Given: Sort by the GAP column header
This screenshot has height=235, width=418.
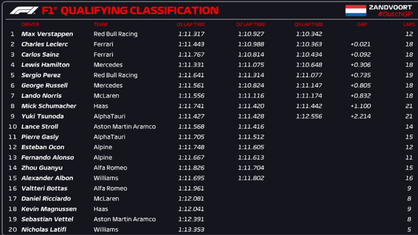Looking at the screenshot, I should 362,24.
